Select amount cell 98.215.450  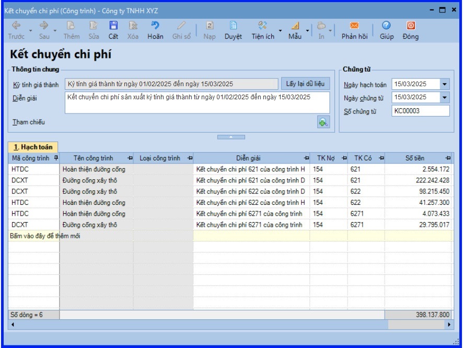point(418,192)
